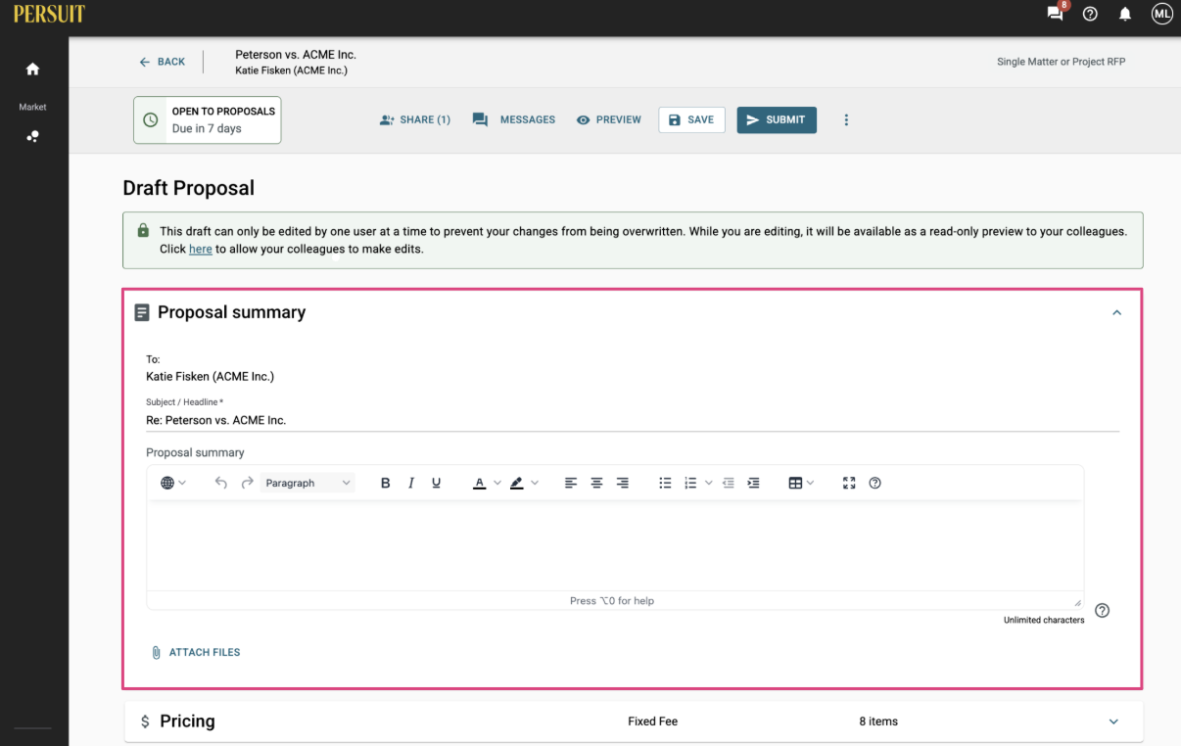This screenshot has width=1181, height=746.
Task: Apply the text color (A) button
Action: tap(479, 483)
